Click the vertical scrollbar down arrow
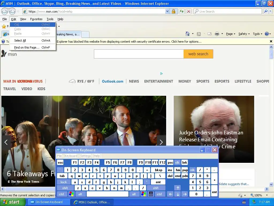The image size is (274, 206). (x=271, y=184)
